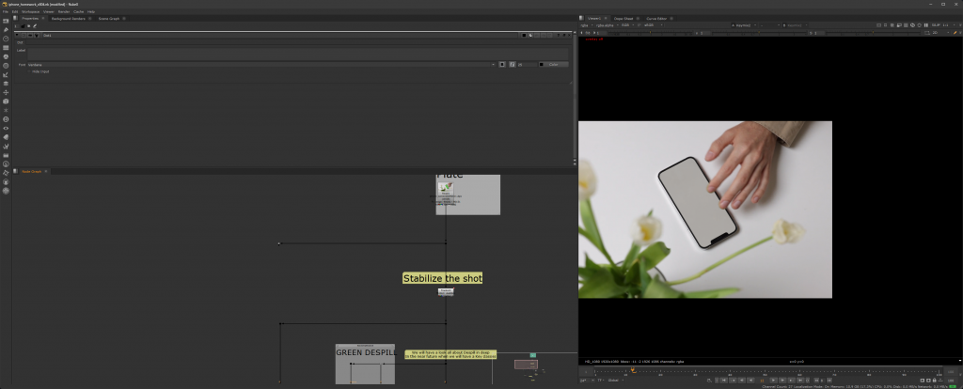This screenshot has height=389, width=963.
Task: Open the Filter nodes toolbar icon
Action: tap(6, 66)
